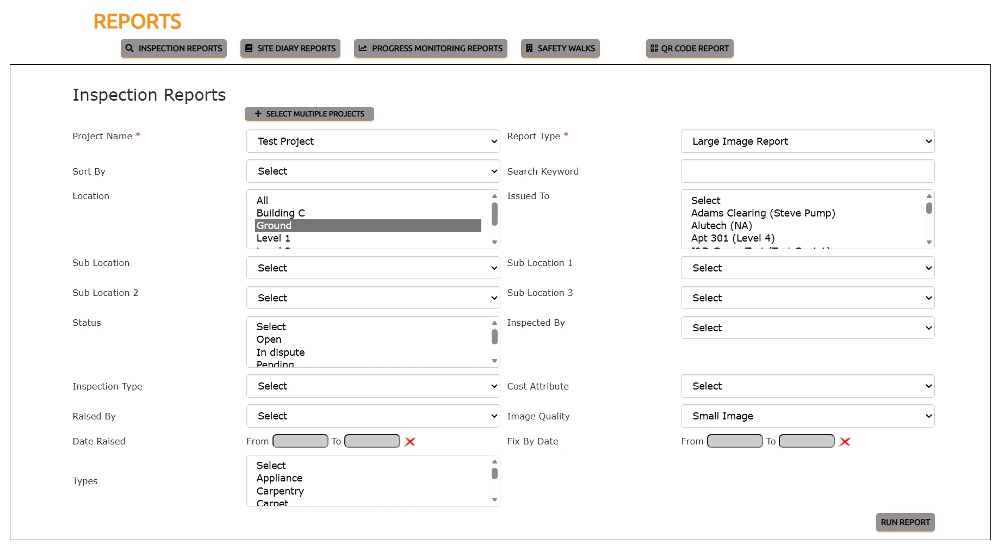998x550 pixels.
Task: Expand the Sub Location dropdown
Action: coord(373,268)
